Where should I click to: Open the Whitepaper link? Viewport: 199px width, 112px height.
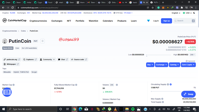[11, 64]
